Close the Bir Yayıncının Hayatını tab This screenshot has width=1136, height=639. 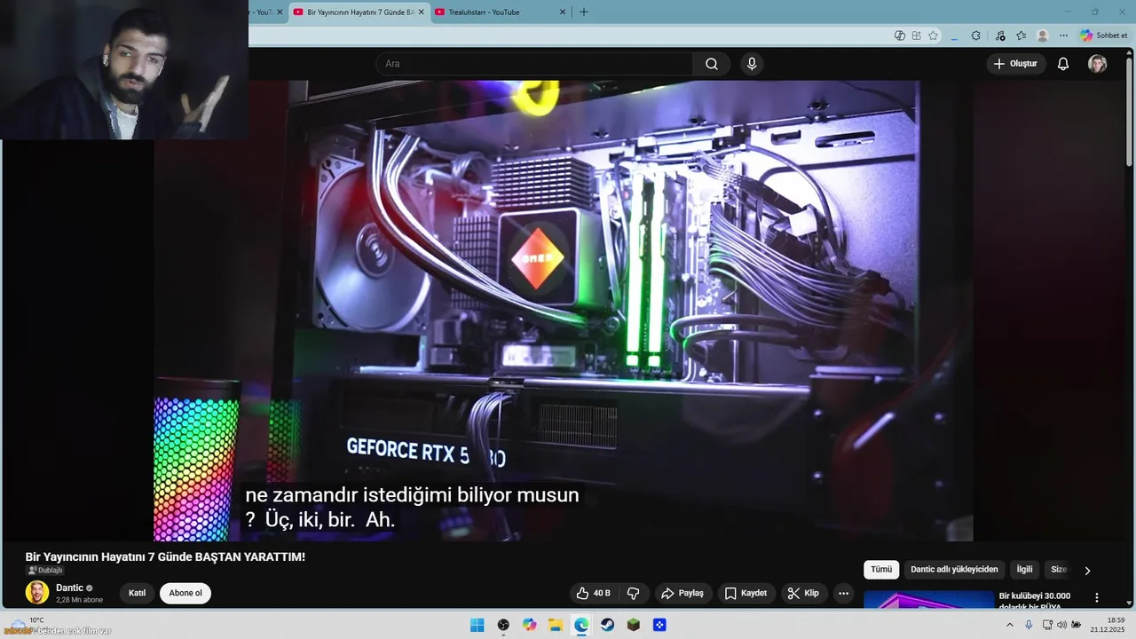(x=421, y=12)
